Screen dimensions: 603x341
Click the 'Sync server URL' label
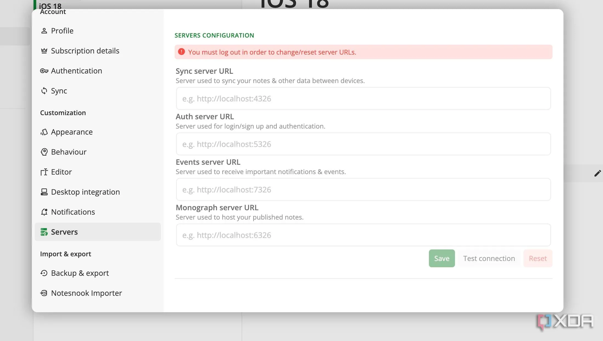tap(204, 71)
